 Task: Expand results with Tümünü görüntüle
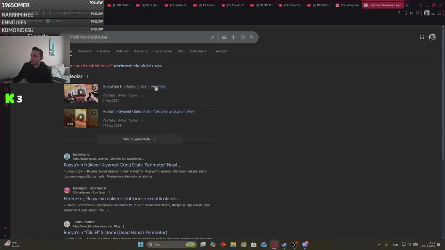click(x=139, y=139)
